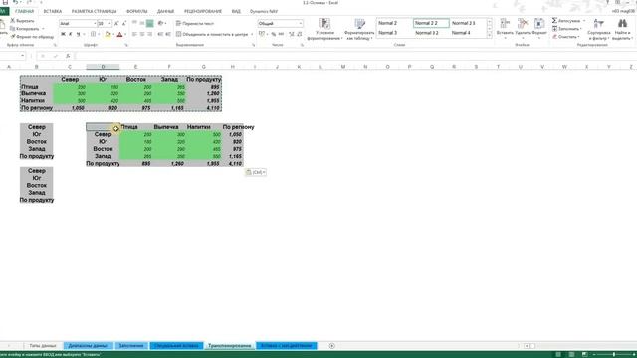Toggle Wrap Text (Перенести текст)
The height and width of the screenshot is (358, 637).
tap(195, 24)
